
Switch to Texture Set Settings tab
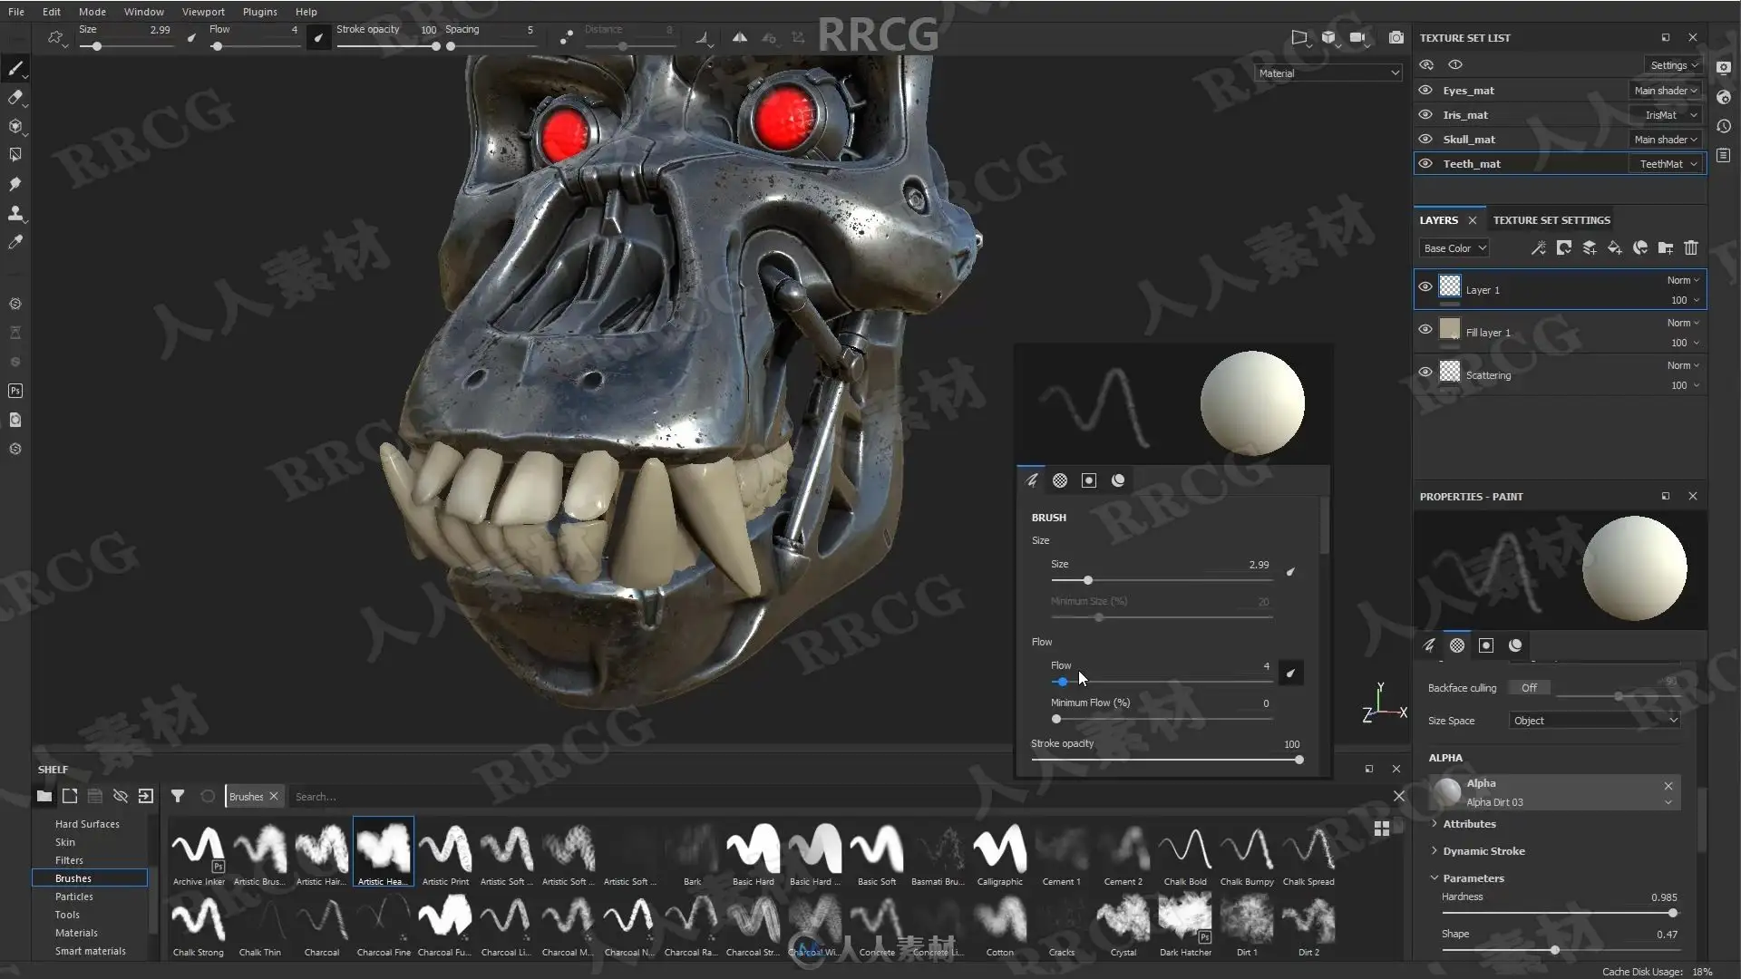(x=1551, y=220)
